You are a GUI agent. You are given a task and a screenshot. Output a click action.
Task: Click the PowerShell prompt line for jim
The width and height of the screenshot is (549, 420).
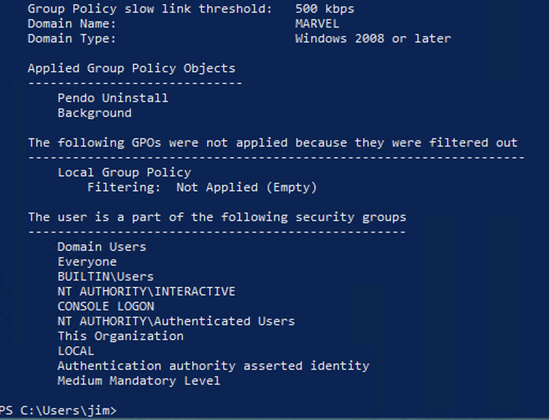click(58, 410)
